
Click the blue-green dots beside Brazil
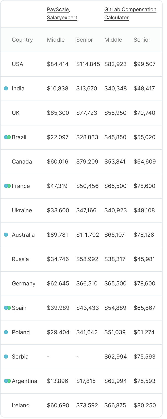pyautogui.click(x=7, y=137)
